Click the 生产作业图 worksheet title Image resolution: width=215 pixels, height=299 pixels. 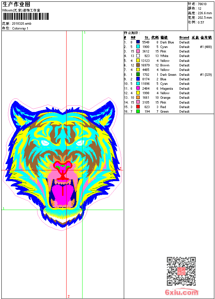click(16, 4)
